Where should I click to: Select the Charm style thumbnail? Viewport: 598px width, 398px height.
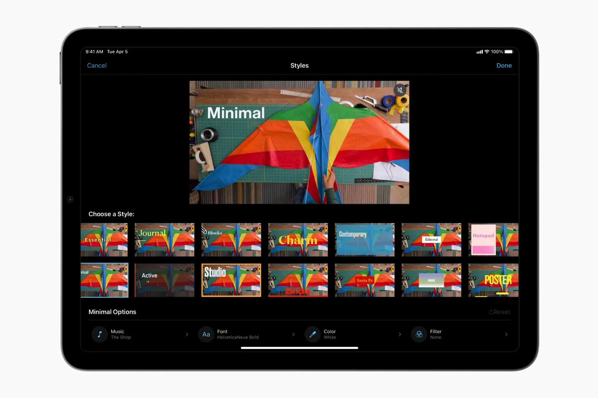coord(297,239)
